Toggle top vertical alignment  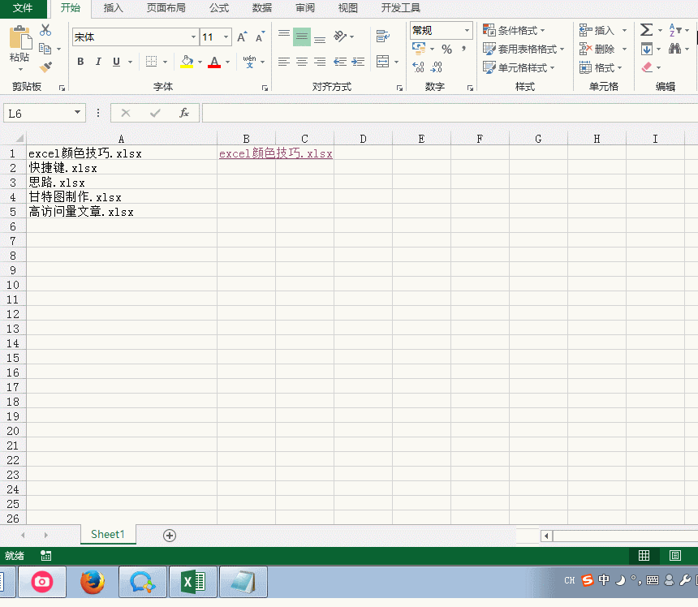[284, 37]
